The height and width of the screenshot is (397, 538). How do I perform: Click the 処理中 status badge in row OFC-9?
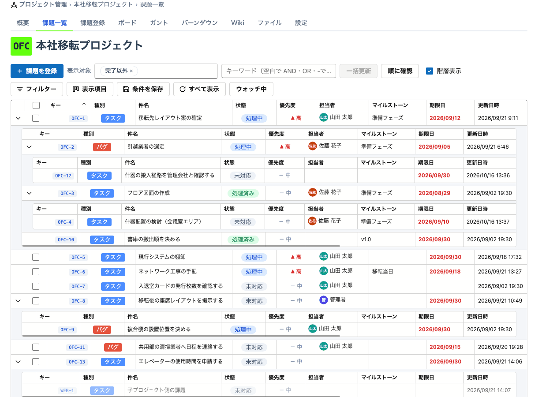pos(243,330)
